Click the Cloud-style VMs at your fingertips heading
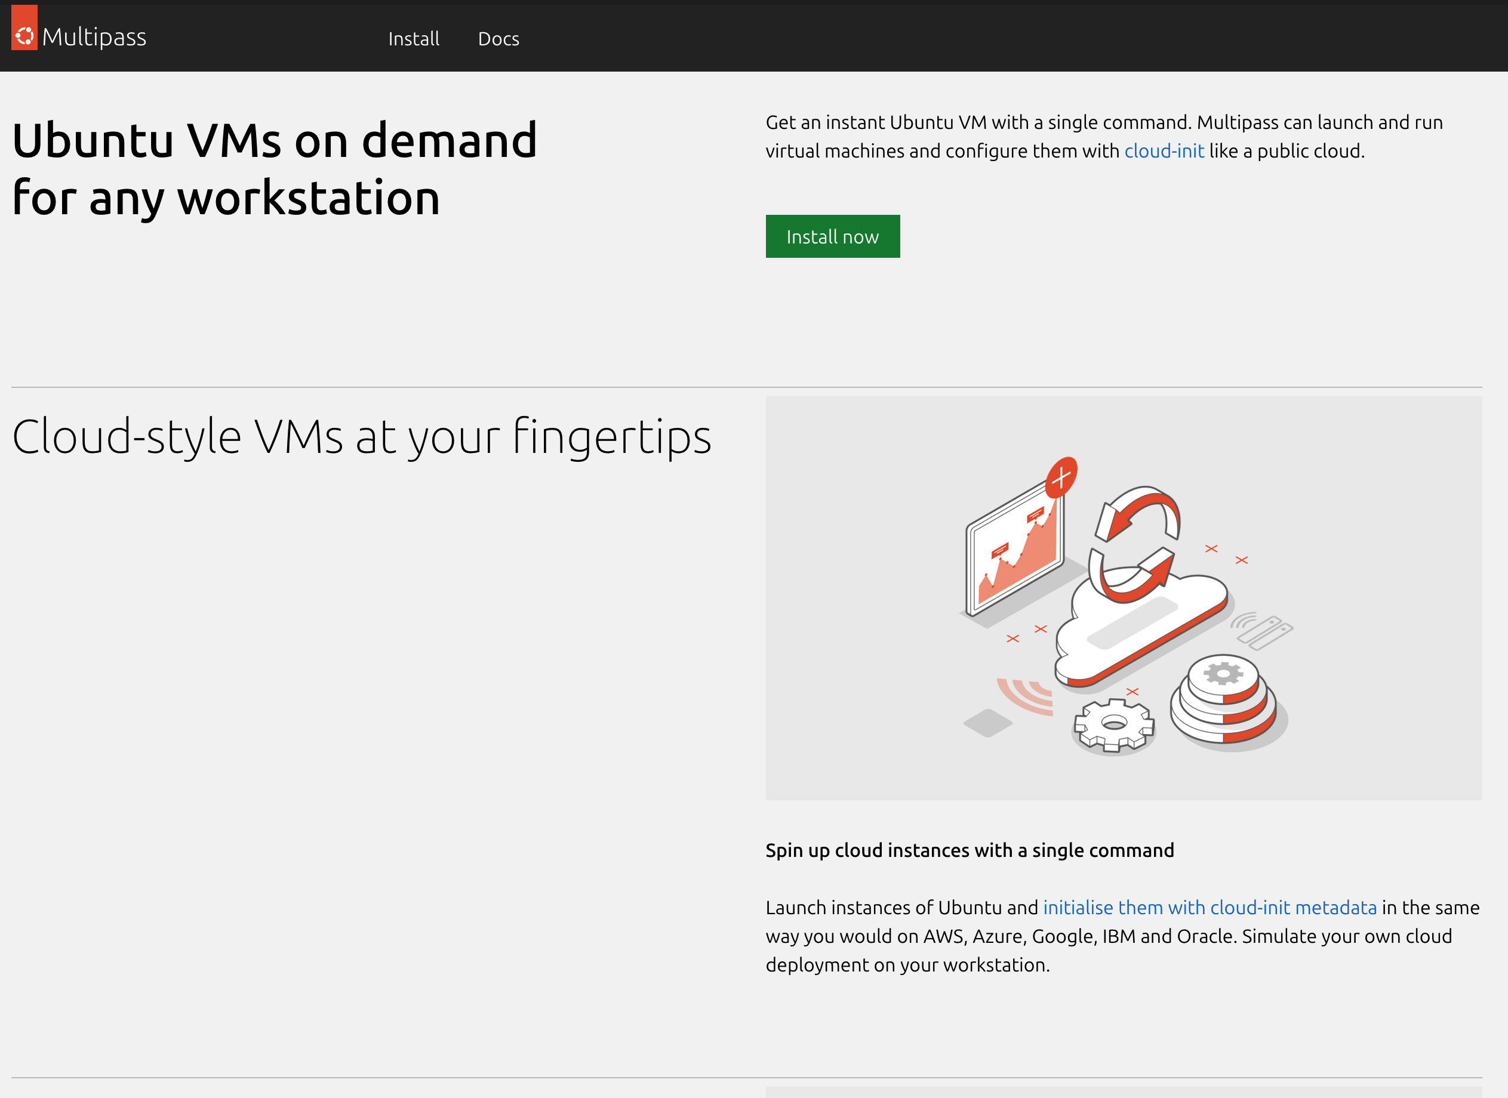The width and height of the screenshot is (1508, 1098). [361, 437]
